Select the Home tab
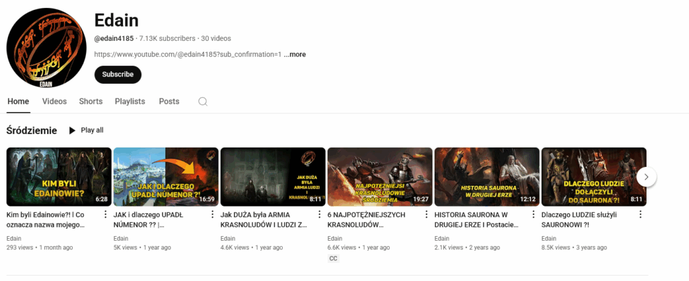The width and height of the screenshot is (689, 281). 18,101
